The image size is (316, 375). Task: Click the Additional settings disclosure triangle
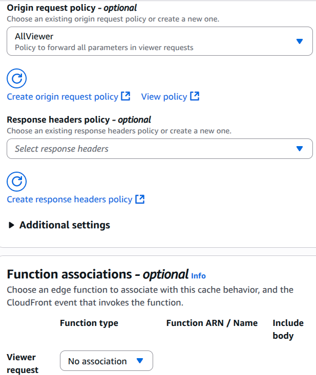coord(12,225)
